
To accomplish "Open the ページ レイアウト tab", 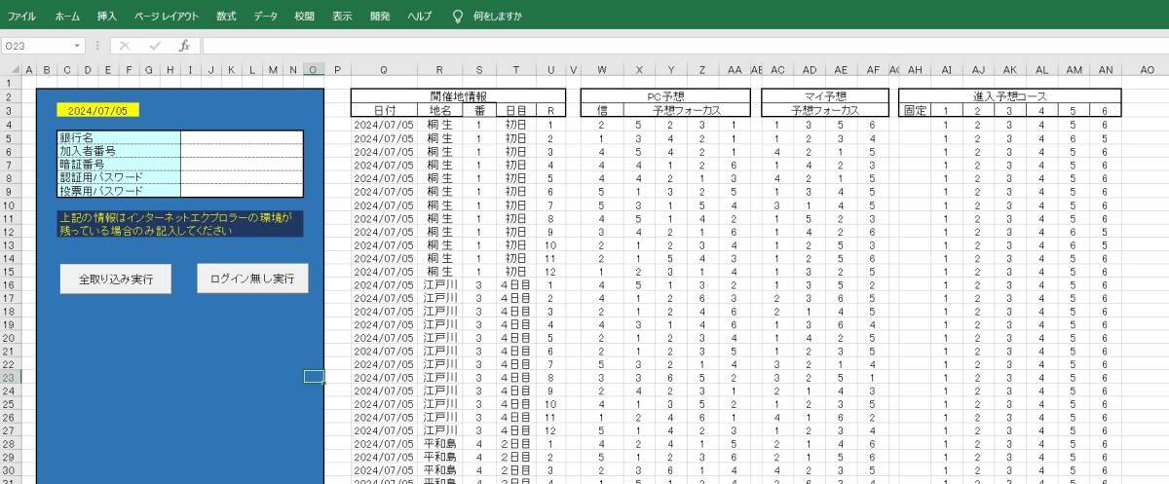I will click(x=166, y=17).
